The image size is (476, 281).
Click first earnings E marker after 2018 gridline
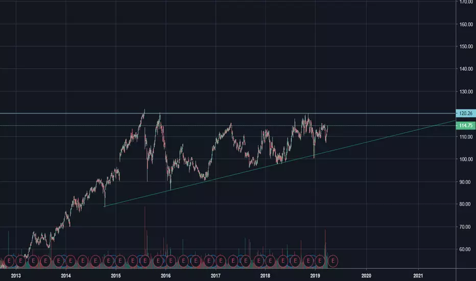(x=270, y=261)
